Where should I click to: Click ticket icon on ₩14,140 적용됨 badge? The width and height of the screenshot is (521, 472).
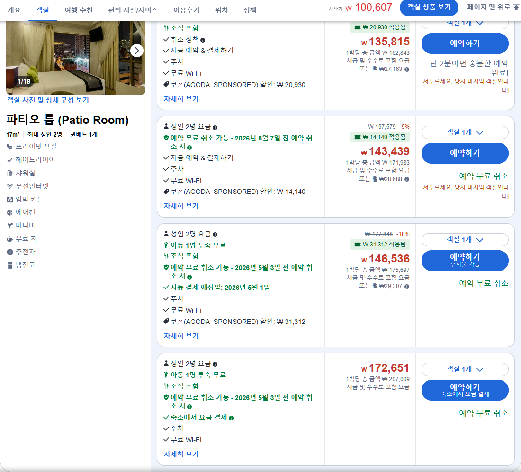pyautogui.click(x=358, y=137)
